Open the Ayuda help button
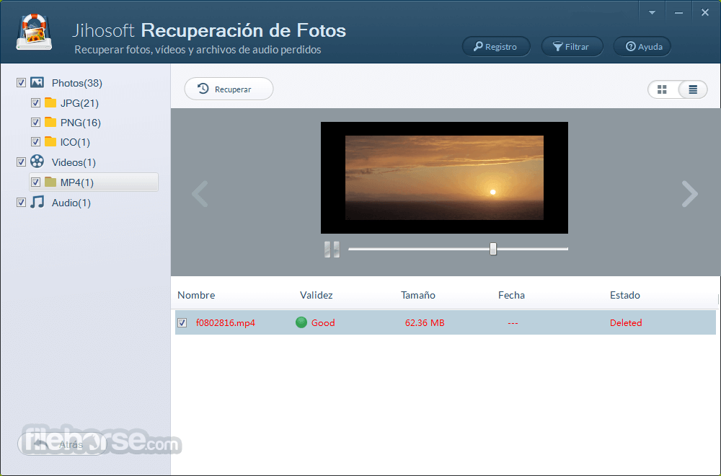This screenshot has width=721, height=476. coord(642,46)
